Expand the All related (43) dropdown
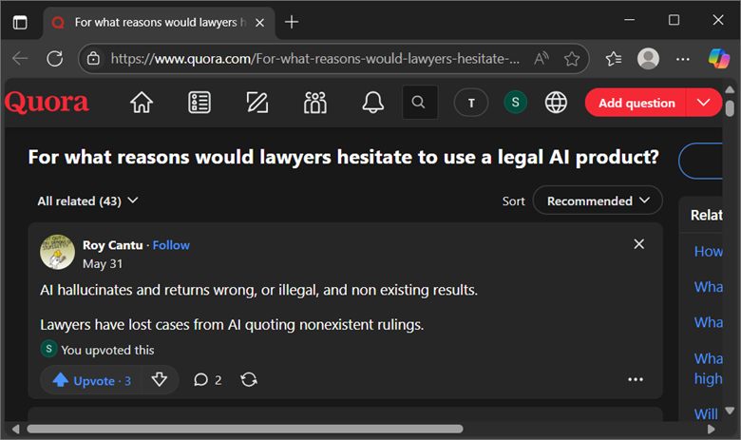The width and height of the screenshot is (741, 440). 88,201
